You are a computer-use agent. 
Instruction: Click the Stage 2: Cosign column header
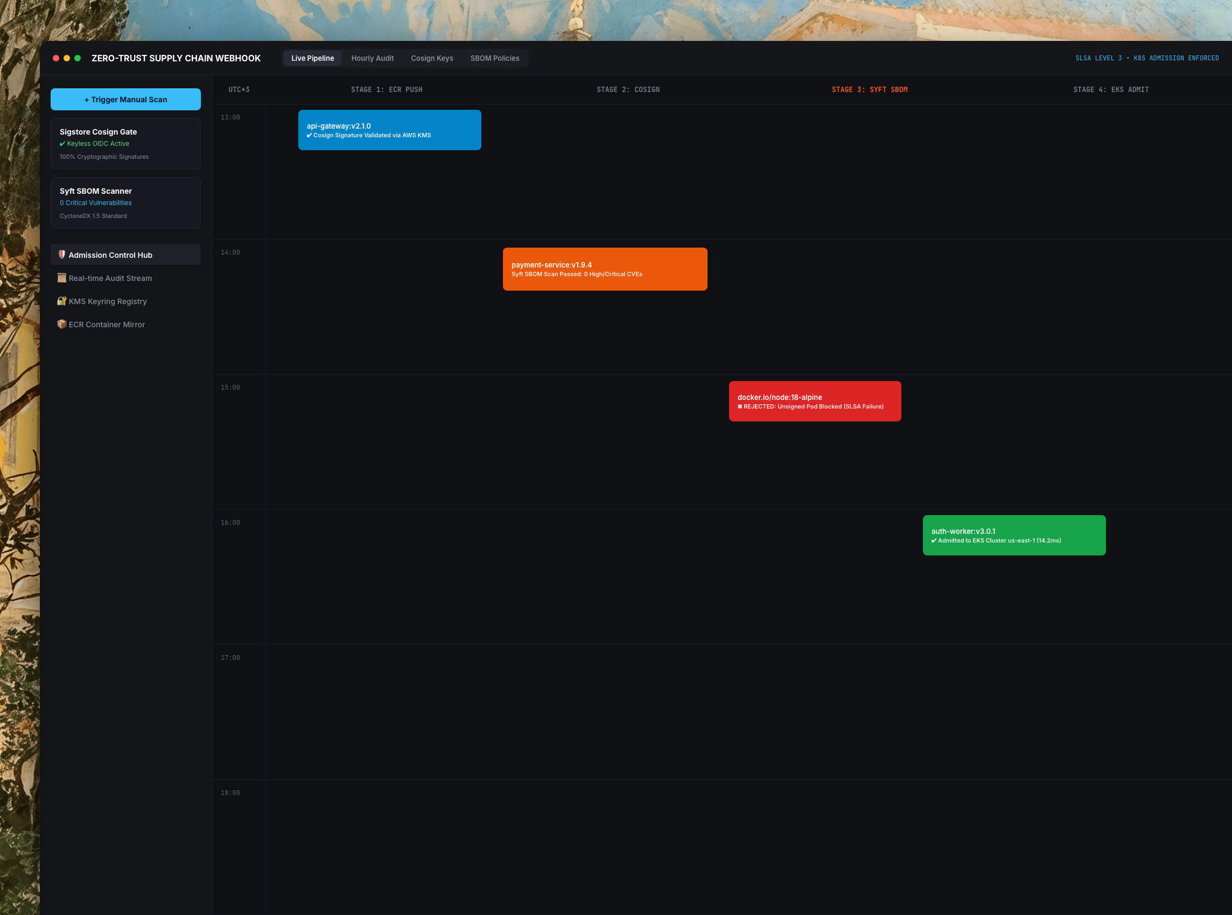628,90
